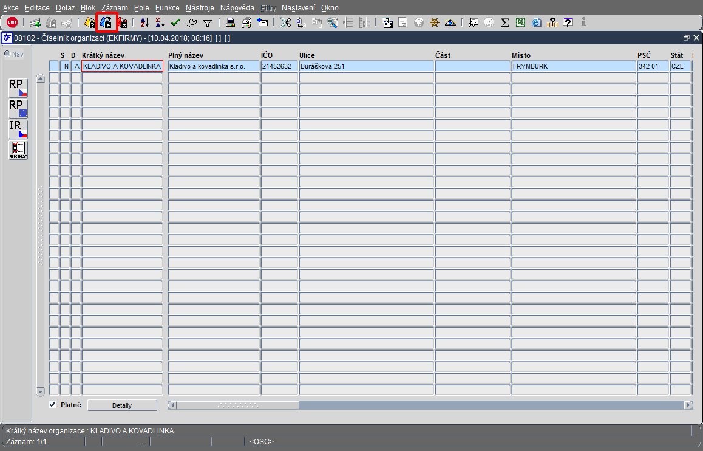The width and height of the screenshot is (703, 451).
Task: Open the Nástroje menu
Action: coord(200,8)
